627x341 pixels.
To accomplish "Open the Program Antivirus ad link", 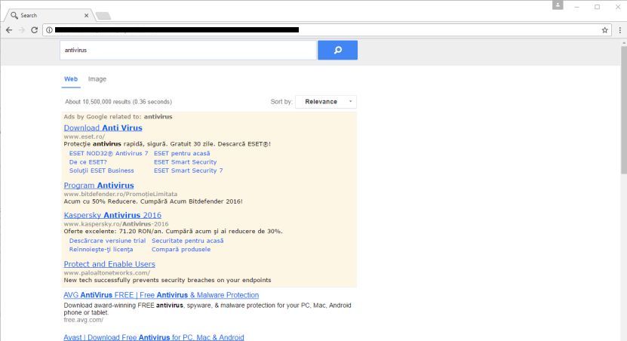I will coord(99,186).
